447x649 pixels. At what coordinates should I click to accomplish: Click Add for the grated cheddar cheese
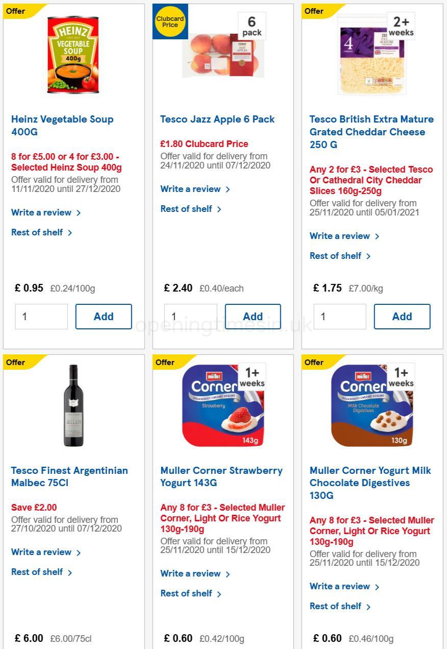pos(402,317)
